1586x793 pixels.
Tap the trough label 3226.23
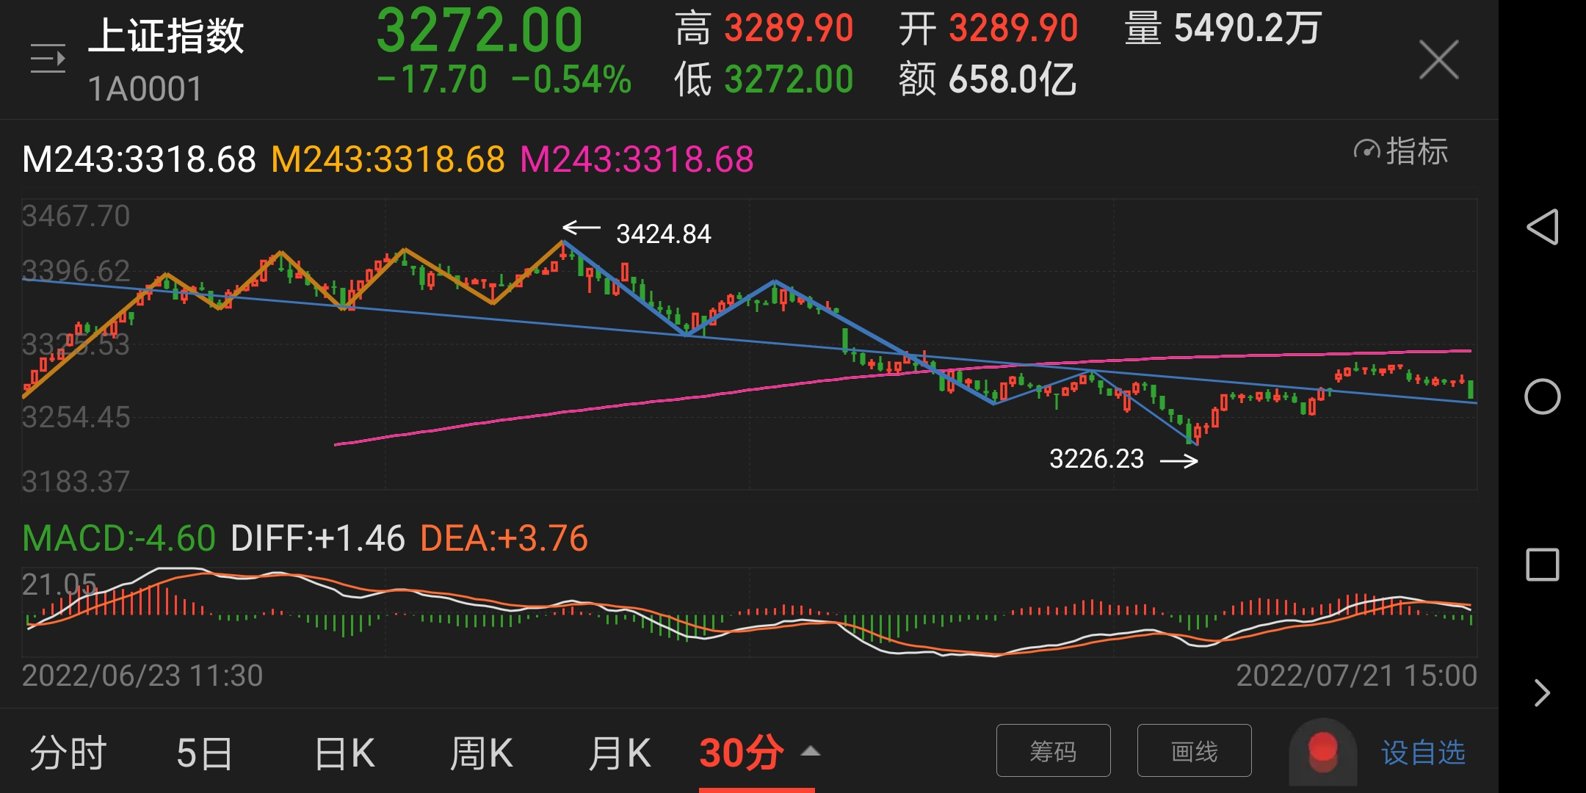1096,459
